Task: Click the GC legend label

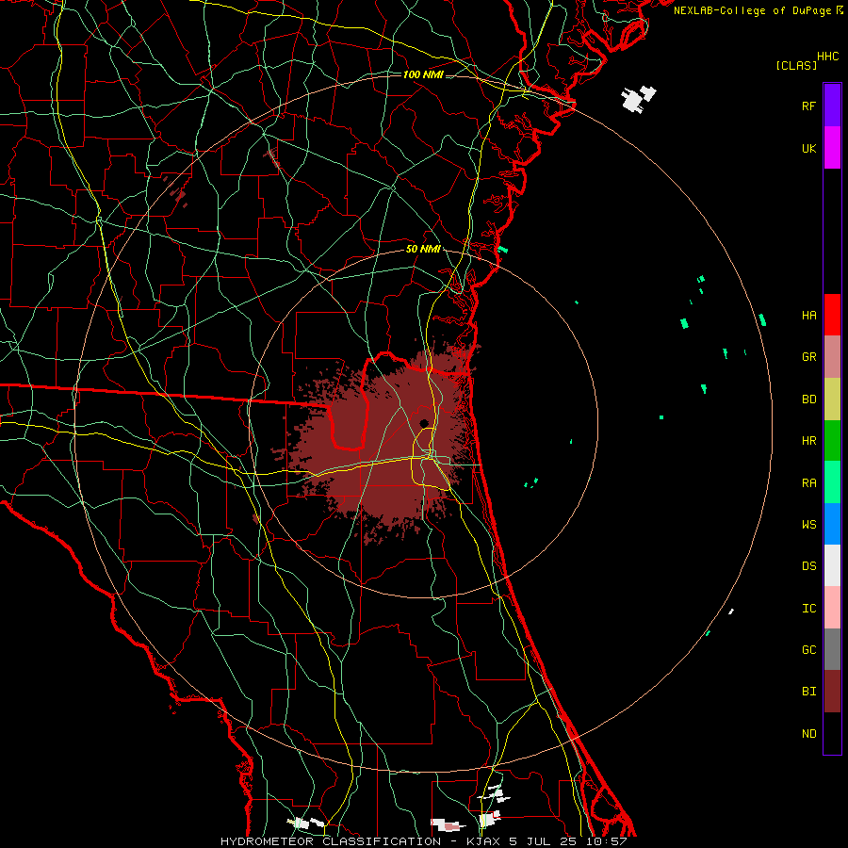Action: coord(808,649)
